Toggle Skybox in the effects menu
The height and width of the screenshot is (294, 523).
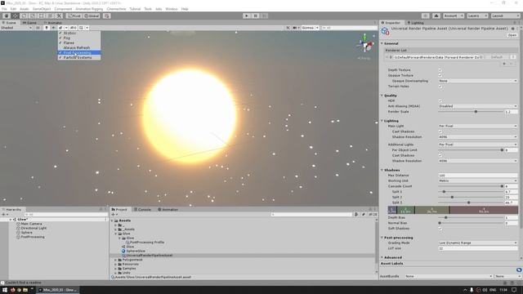click(x=79, y=33)
